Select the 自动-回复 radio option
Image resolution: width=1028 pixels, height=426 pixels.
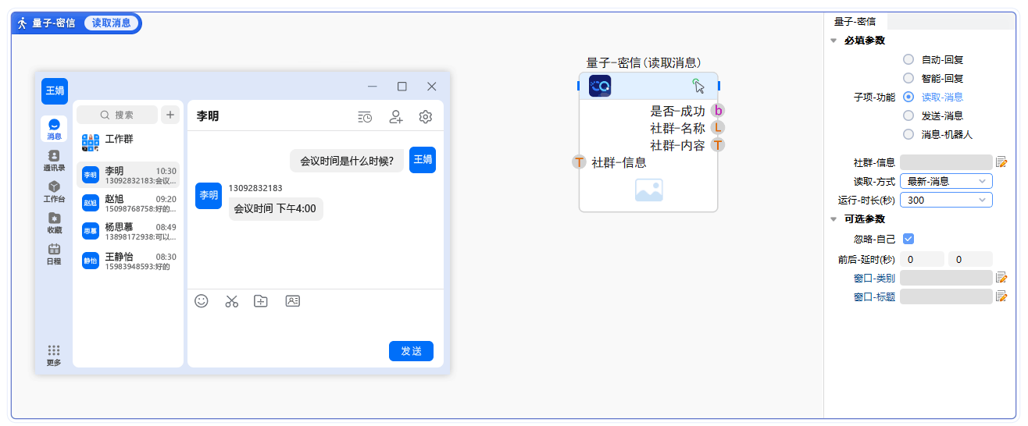908,59
